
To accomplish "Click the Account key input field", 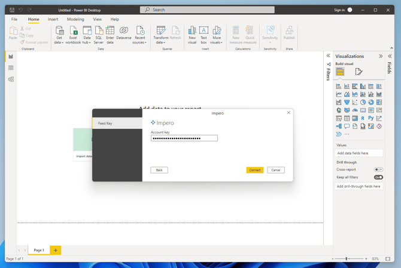I will click(184, 138).
